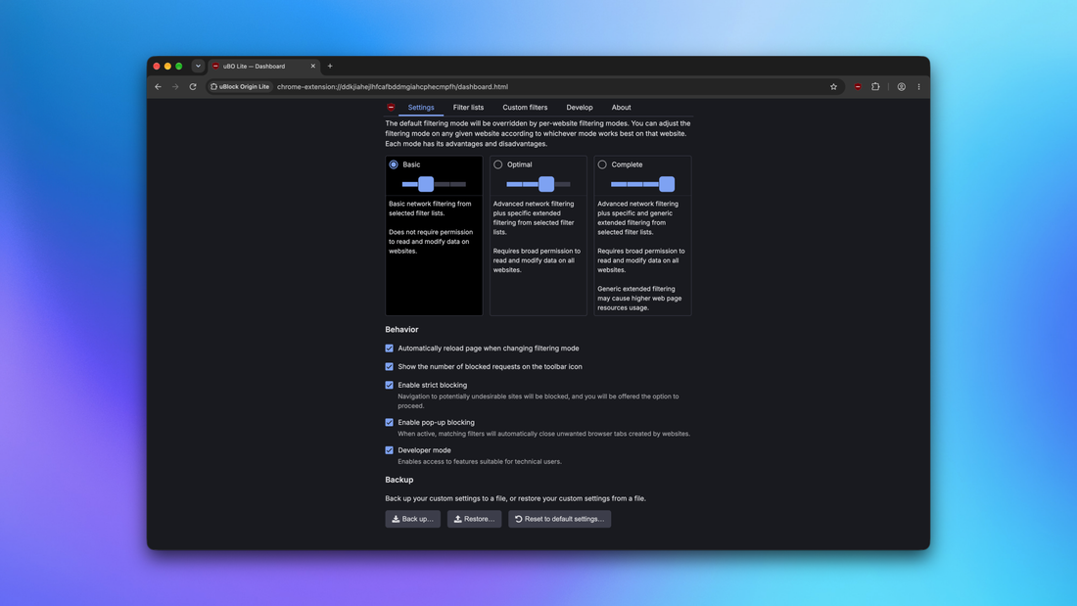Toggle Enable pop-up blocking checkbox
This screenshot has width=1077, height=606.
(x=390, y=423)
